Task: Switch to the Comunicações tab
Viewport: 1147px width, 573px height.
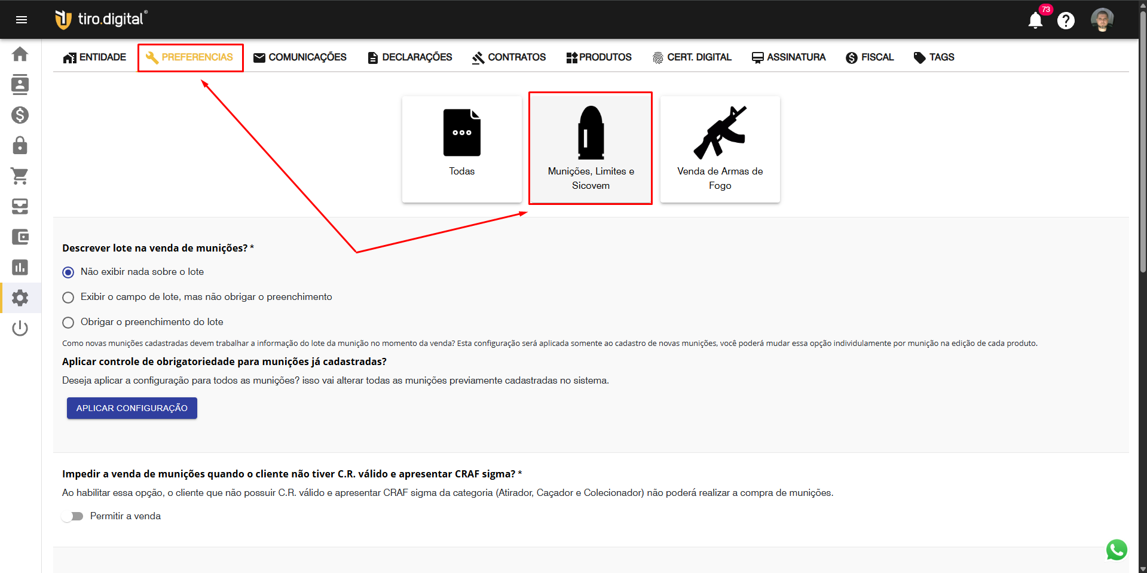Action: [x=300, y=57]
